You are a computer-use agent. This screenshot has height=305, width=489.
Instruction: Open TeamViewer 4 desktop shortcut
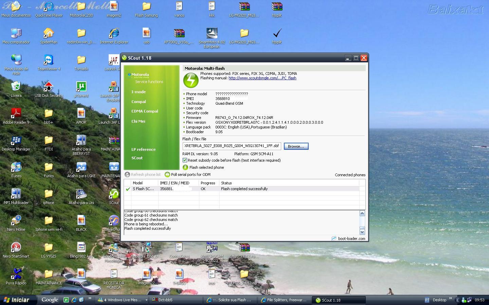[x=49, y=62]
